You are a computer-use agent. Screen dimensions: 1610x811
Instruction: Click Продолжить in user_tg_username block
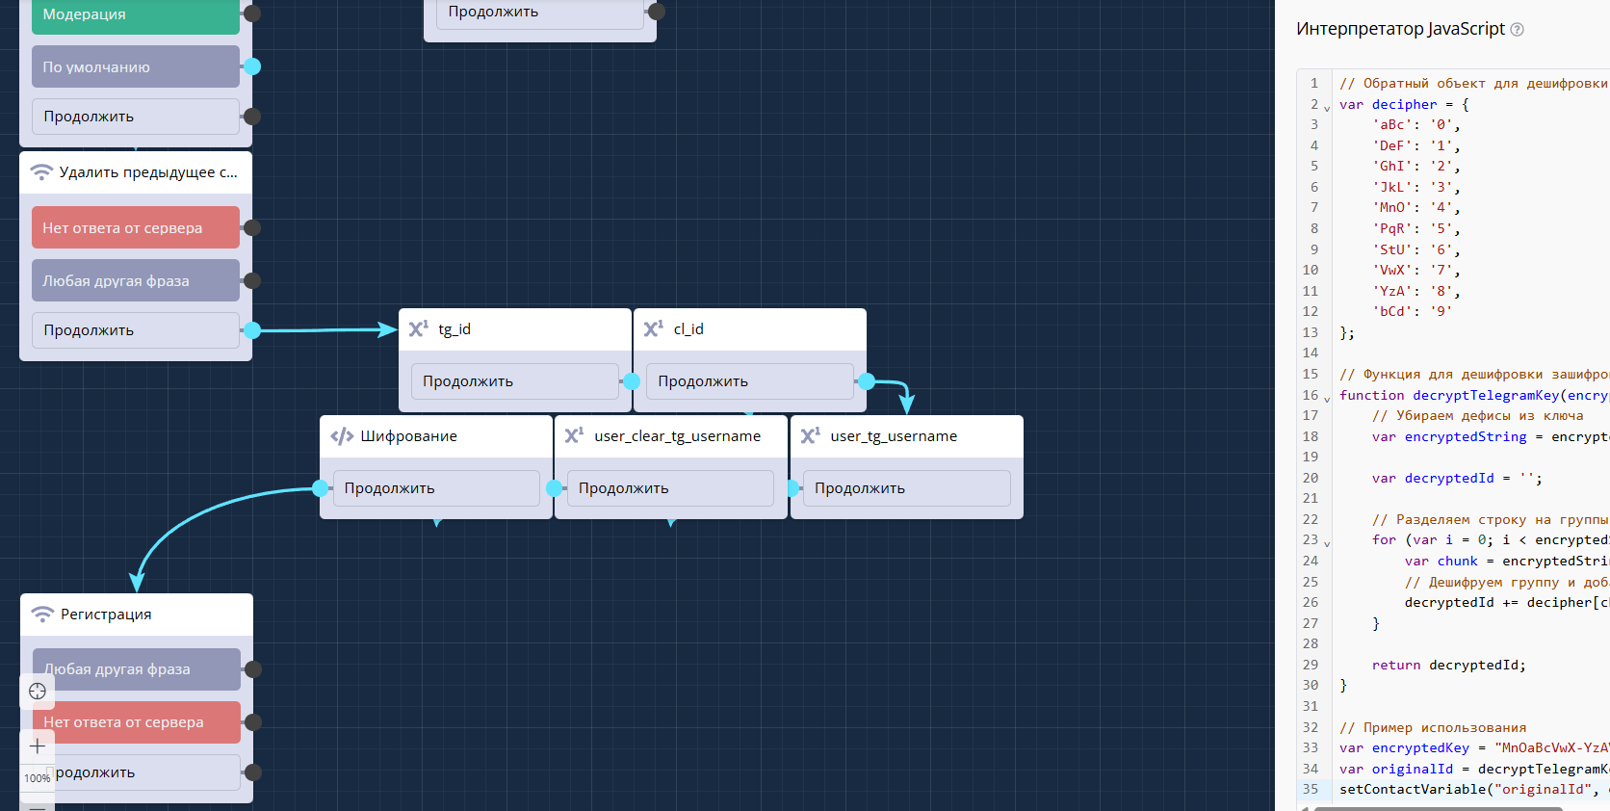coord(907,488)
